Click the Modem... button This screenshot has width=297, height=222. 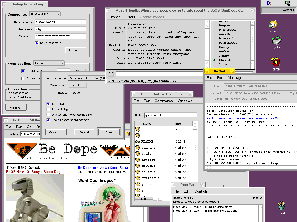coord(16,108)
